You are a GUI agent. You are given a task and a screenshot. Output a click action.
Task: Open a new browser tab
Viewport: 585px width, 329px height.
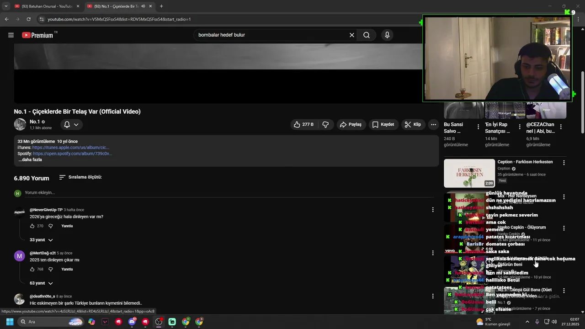(161, 6)
